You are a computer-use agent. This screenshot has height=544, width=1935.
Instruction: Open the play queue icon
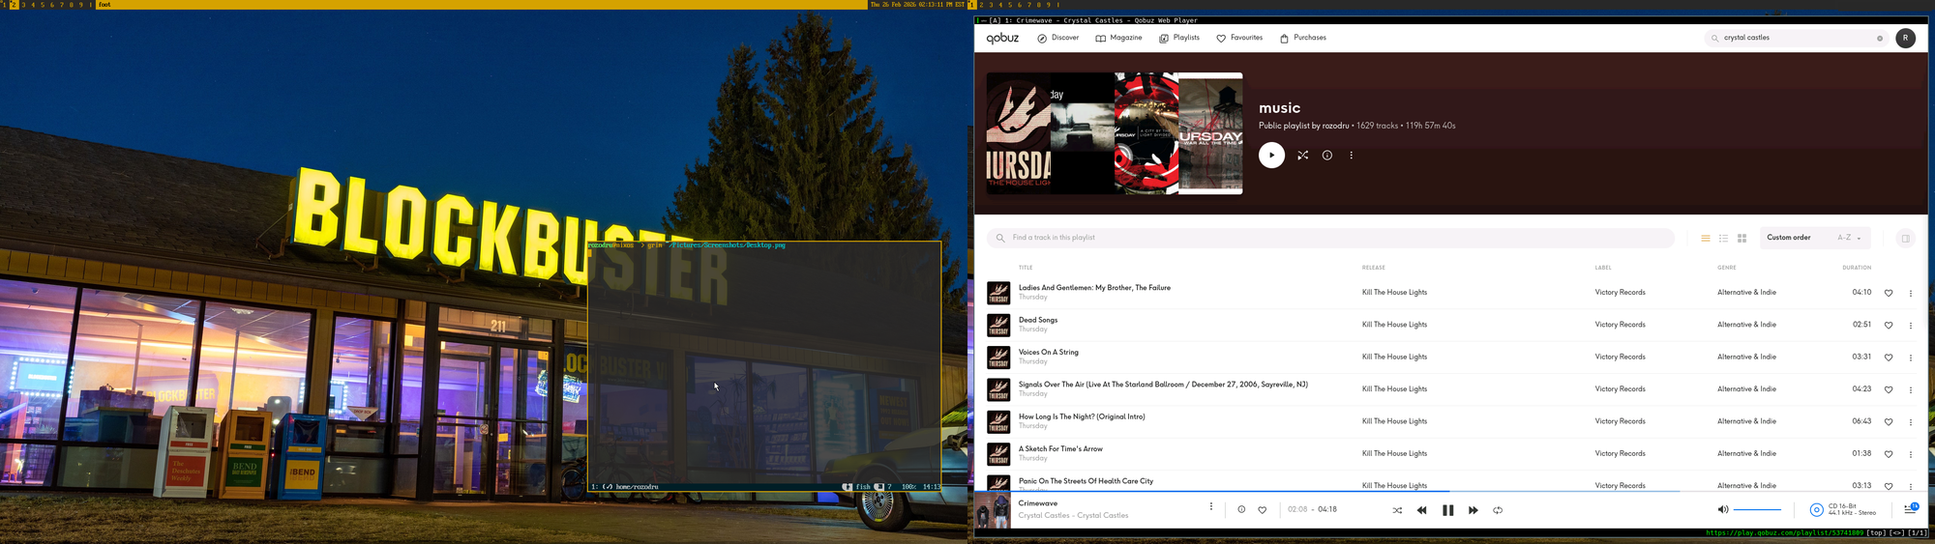click(1910, 510)
